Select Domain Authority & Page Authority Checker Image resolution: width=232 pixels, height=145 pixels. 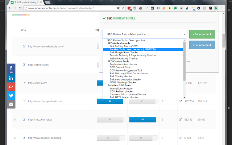coord(143,55)
